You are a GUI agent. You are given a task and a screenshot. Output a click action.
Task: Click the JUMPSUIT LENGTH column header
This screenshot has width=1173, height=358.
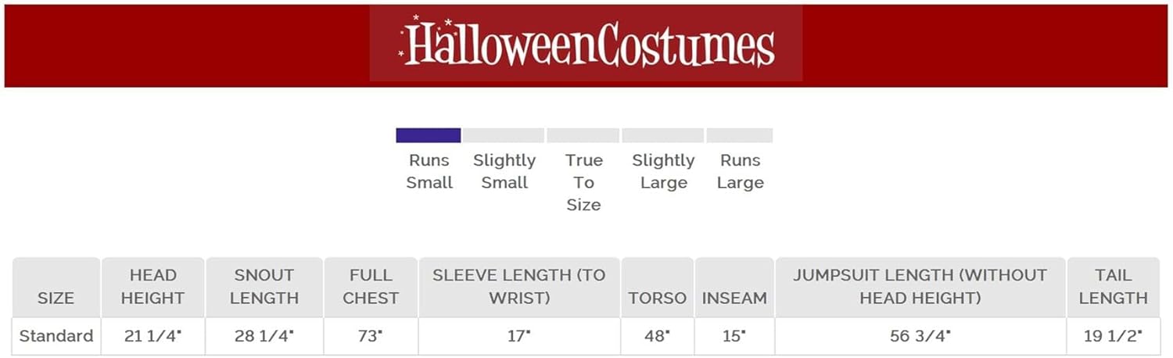pyautogui.click(x=920, y=287)
